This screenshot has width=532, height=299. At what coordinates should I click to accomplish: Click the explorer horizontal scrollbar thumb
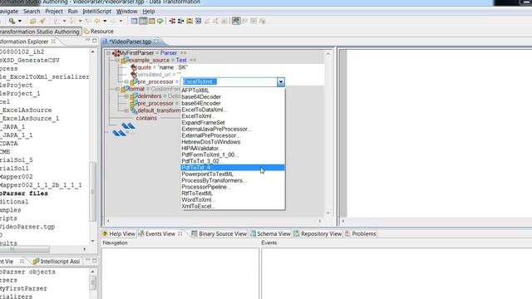pos(24,249)
